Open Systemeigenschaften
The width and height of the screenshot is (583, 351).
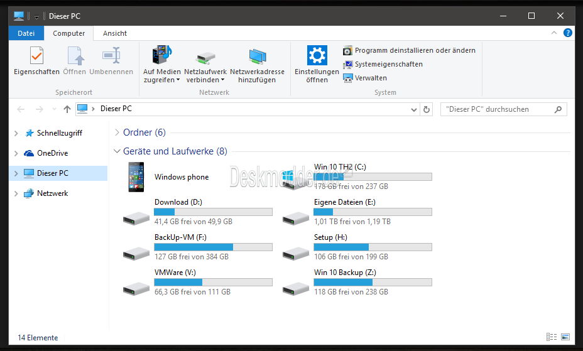(x=383, y=64)
